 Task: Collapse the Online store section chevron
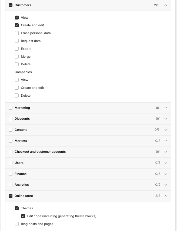166,196
